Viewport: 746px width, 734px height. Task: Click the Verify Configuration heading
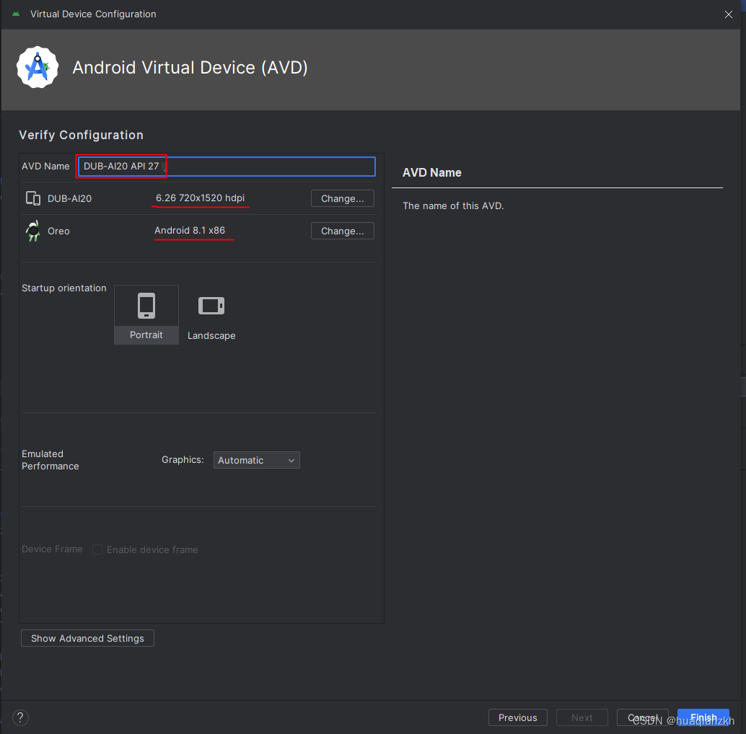pos(81,135)
